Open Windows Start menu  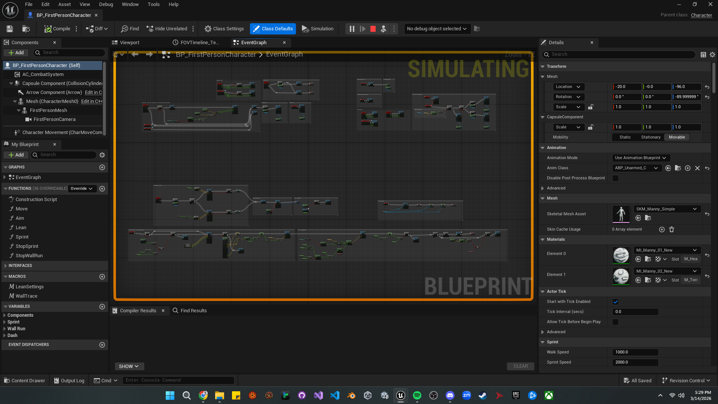click(x=170, y=395)
